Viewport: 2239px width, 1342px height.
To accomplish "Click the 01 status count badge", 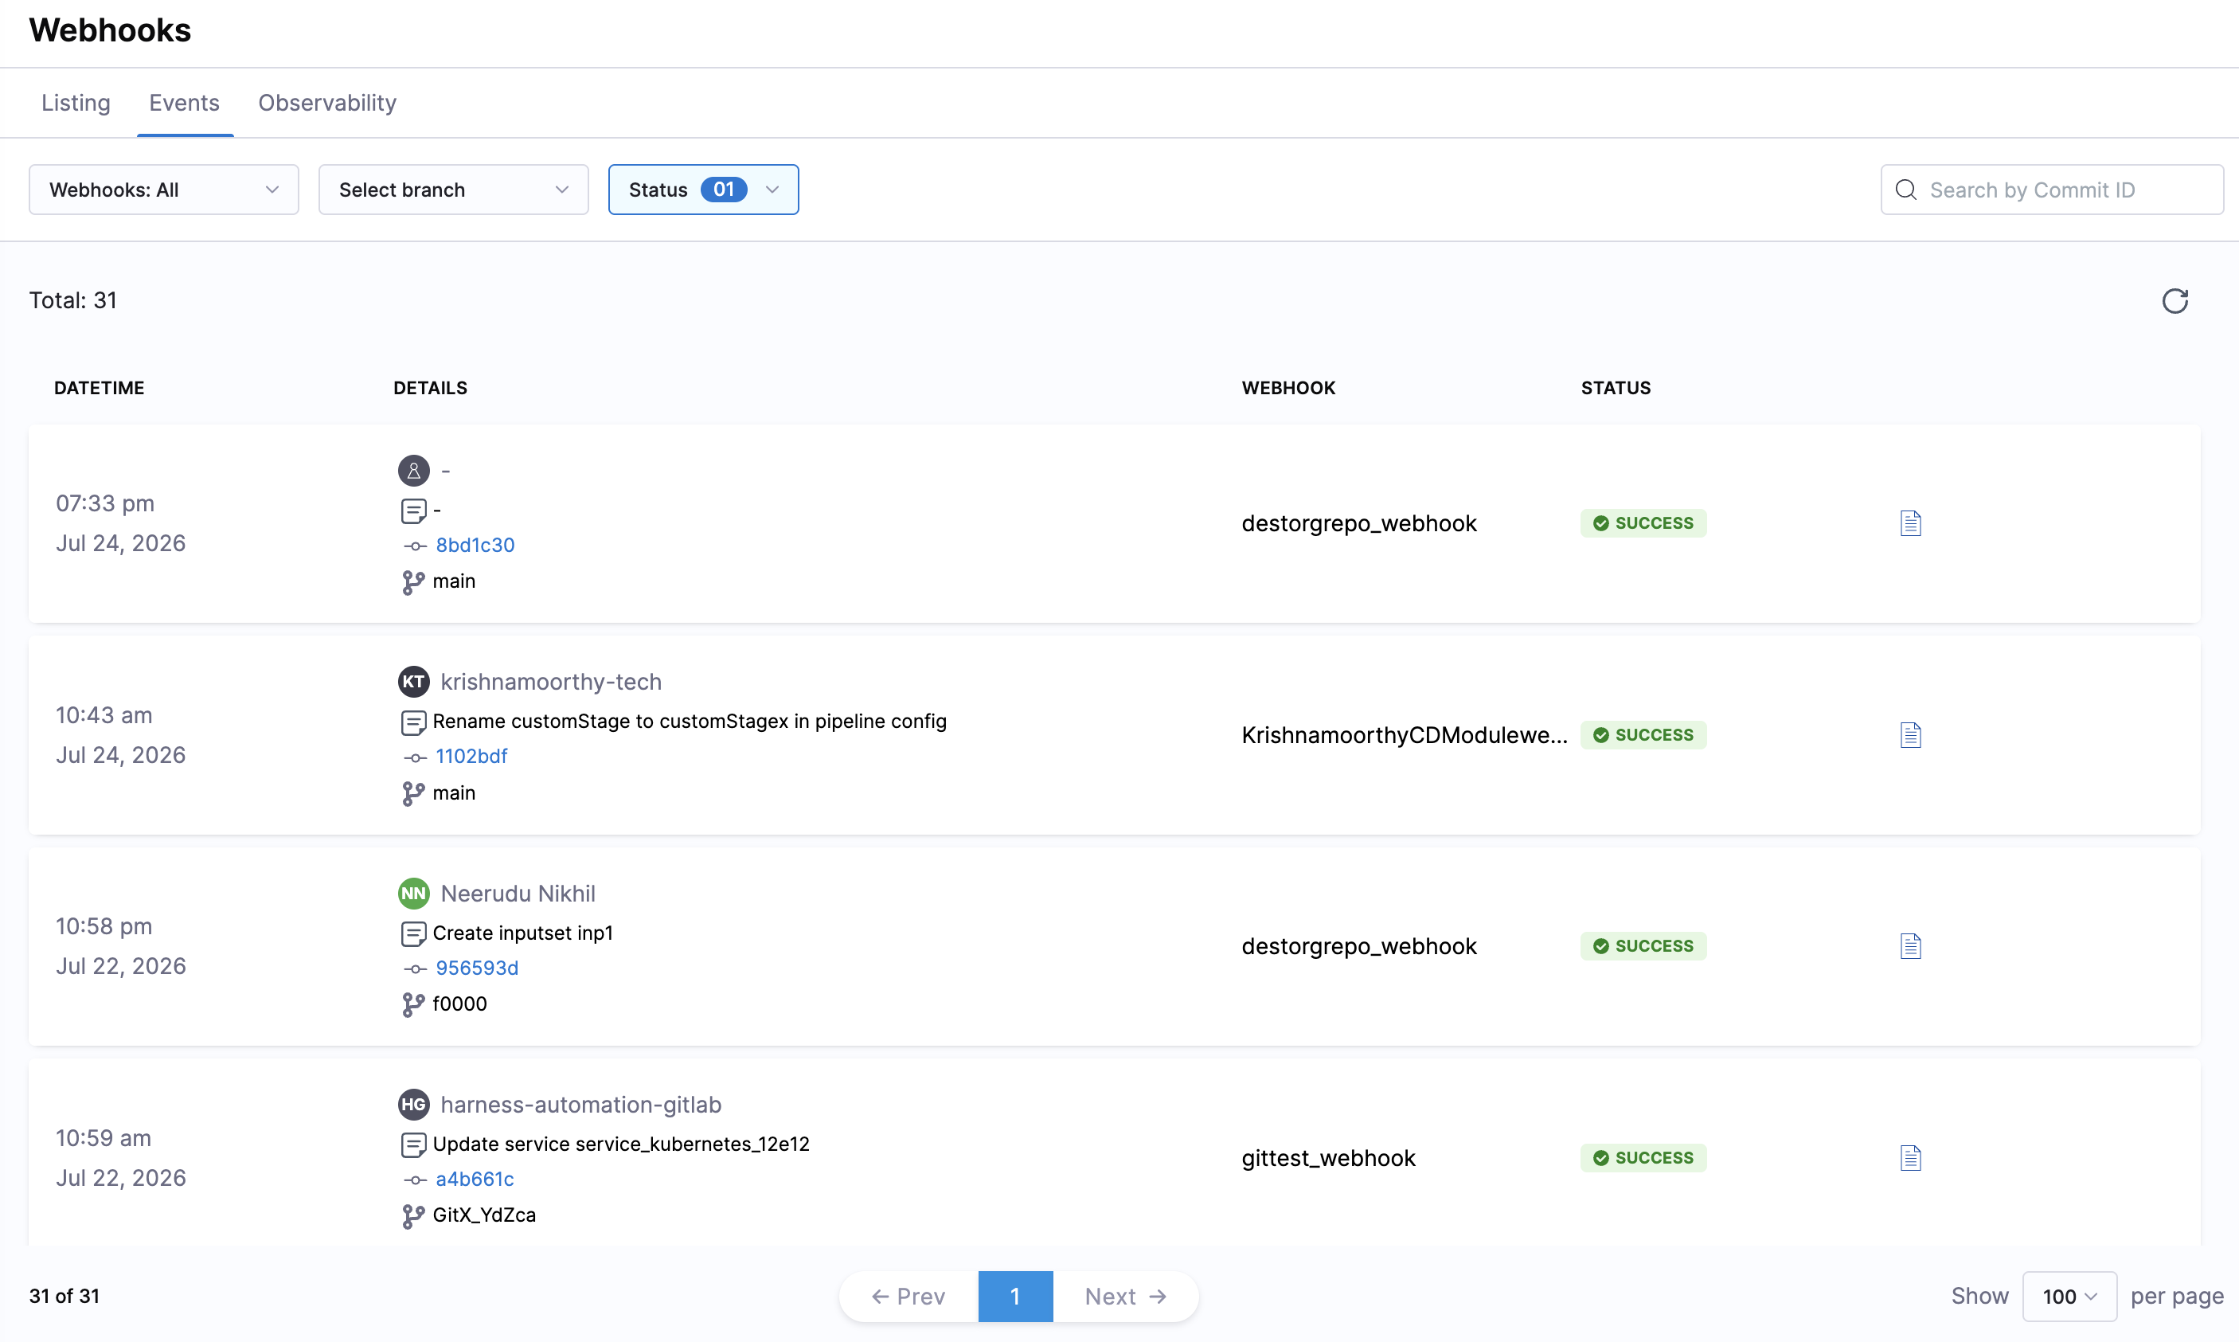I will [x=724, y=190].
